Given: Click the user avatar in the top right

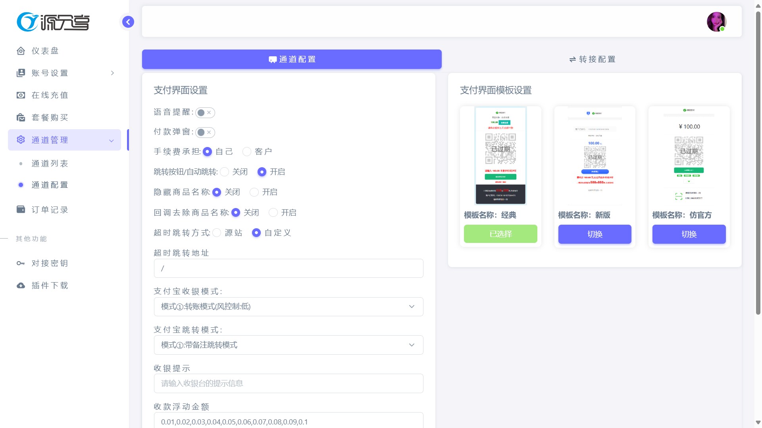Looking at the screenshot, I should coord(716,21).
